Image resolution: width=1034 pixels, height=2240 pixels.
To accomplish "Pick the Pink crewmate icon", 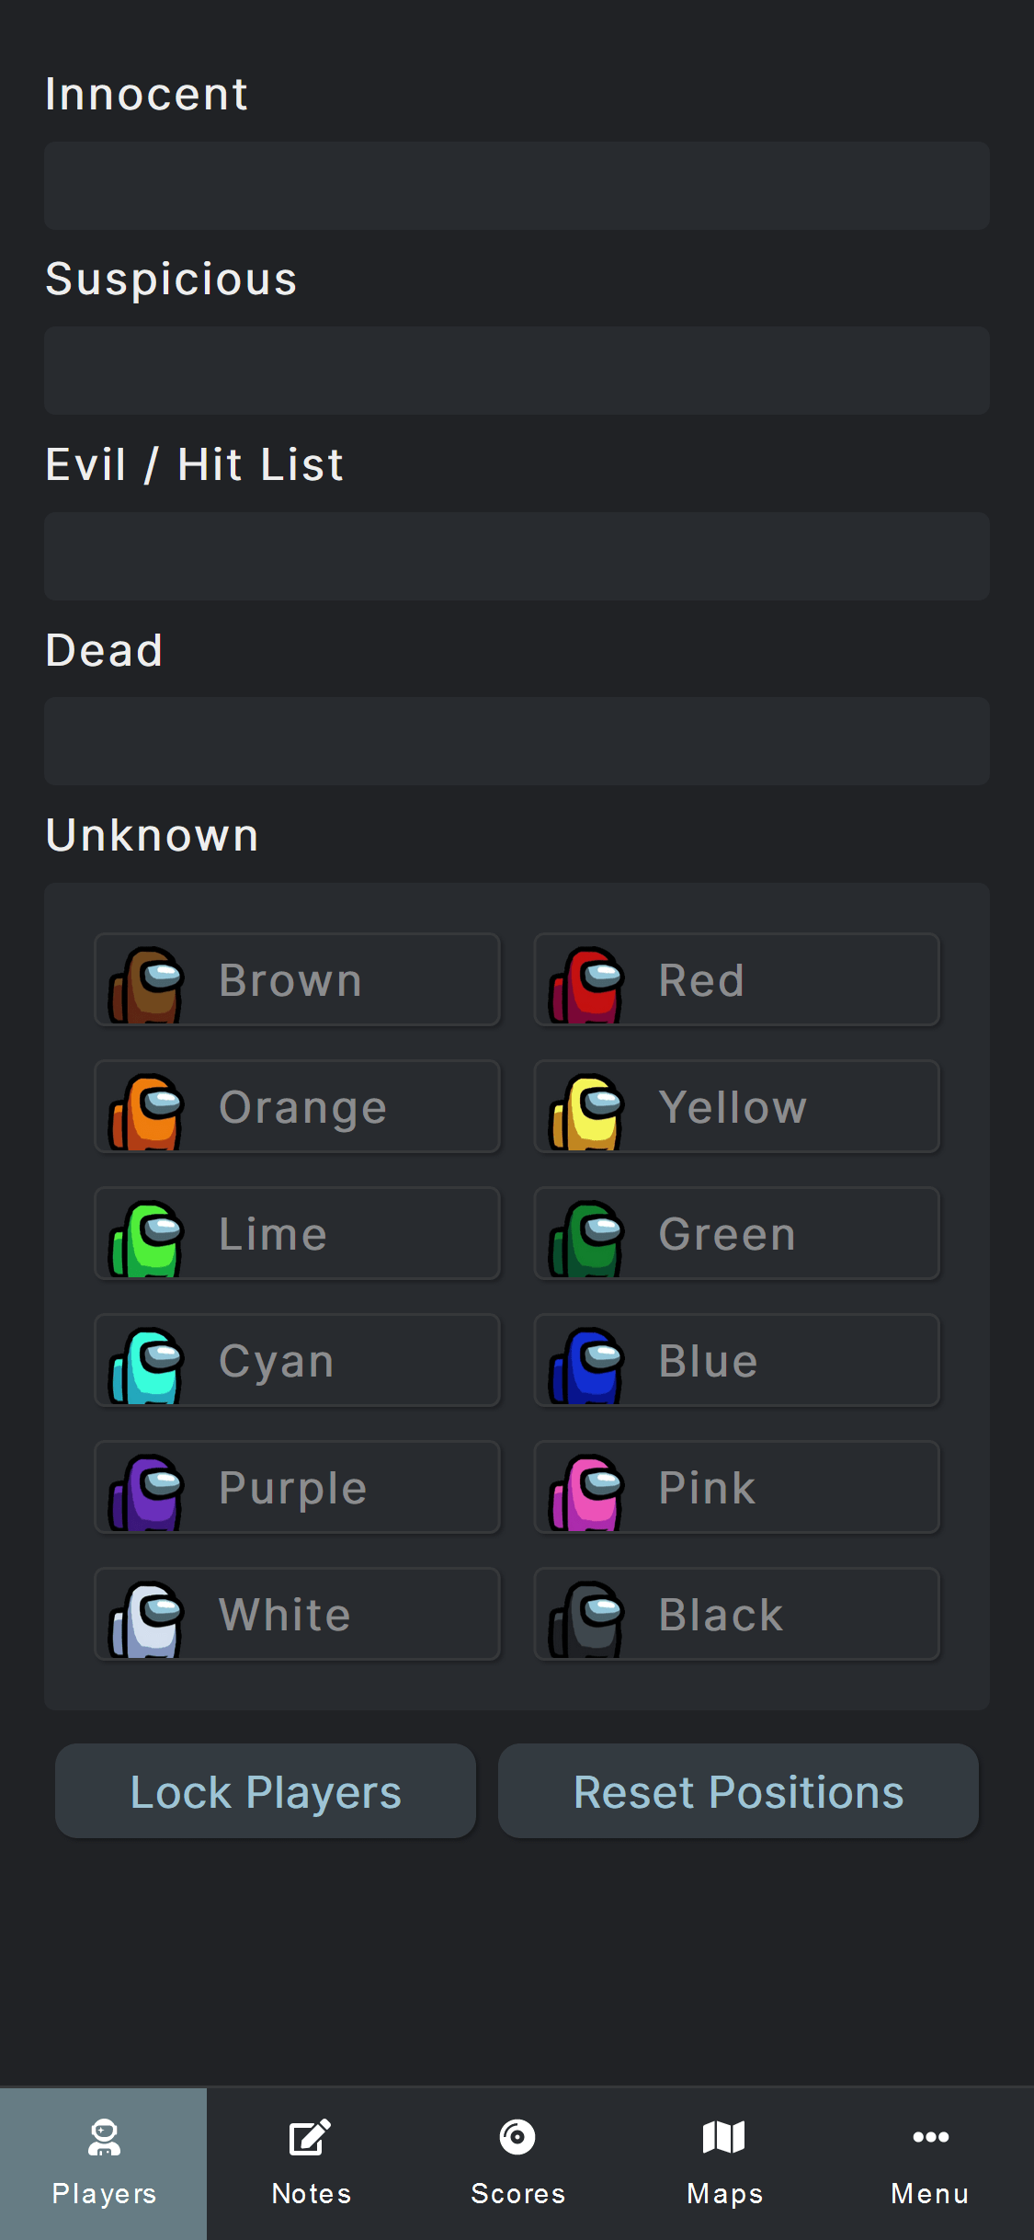I will tap(586, 1492).
